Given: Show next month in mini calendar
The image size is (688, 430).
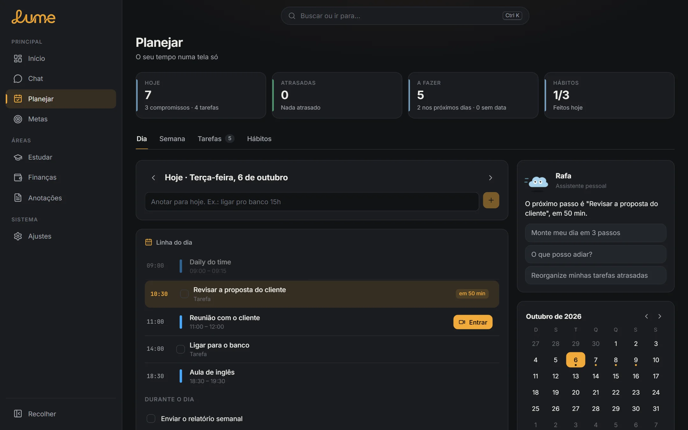Looking at the screenshot, I should 660,316.
